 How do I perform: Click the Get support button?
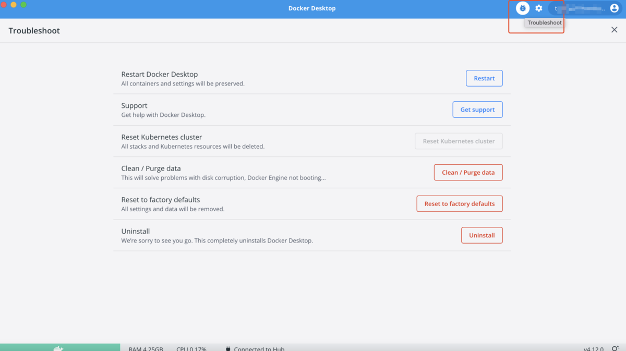tap(477, 110)
